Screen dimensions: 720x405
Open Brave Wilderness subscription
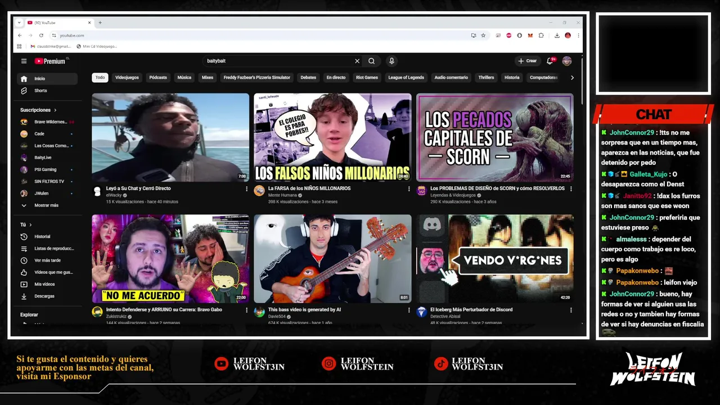47,122
